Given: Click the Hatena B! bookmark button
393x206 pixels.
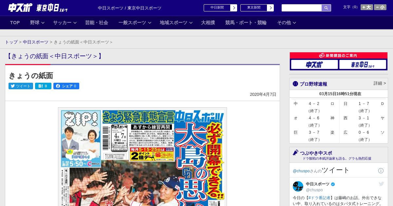Looking at the screenshot, I should click(x=43, y=86).
